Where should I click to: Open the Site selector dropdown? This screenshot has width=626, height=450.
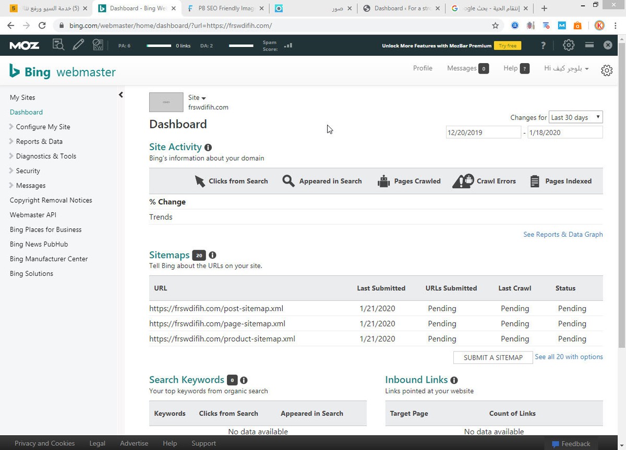197,98
